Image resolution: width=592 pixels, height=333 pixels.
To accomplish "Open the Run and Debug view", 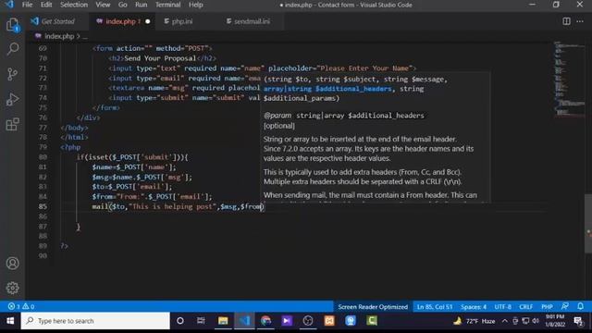I will pyautogui.click(x=12, y=99).
